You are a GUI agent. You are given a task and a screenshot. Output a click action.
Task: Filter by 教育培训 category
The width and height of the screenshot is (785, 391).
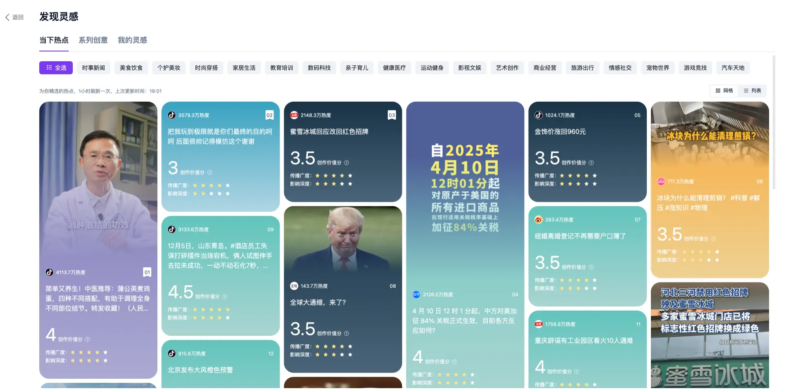tap(282, 68)
